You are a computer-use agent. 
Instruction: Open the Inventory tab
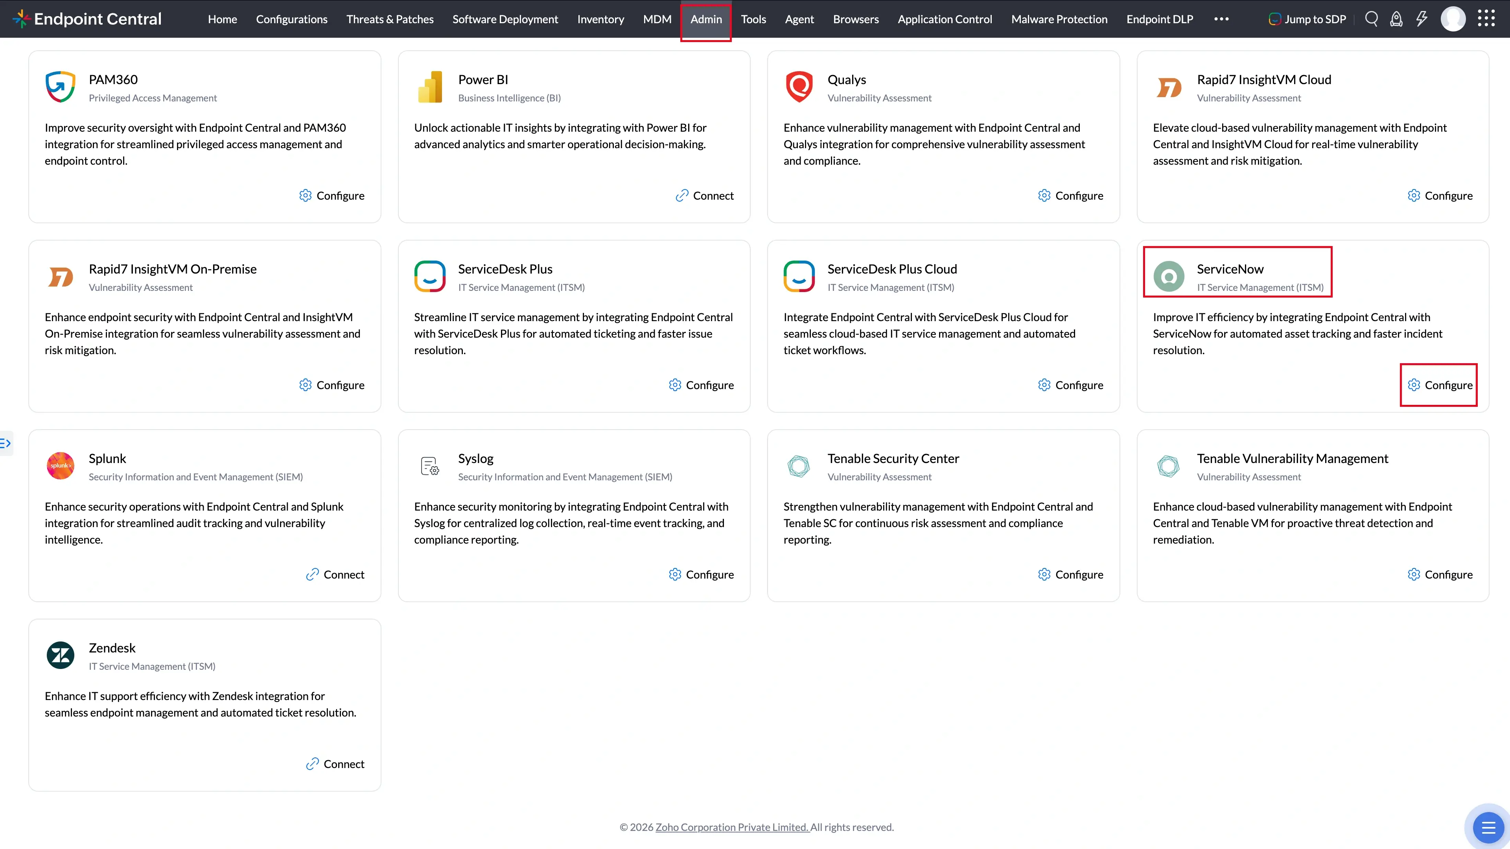coord(600,19)
